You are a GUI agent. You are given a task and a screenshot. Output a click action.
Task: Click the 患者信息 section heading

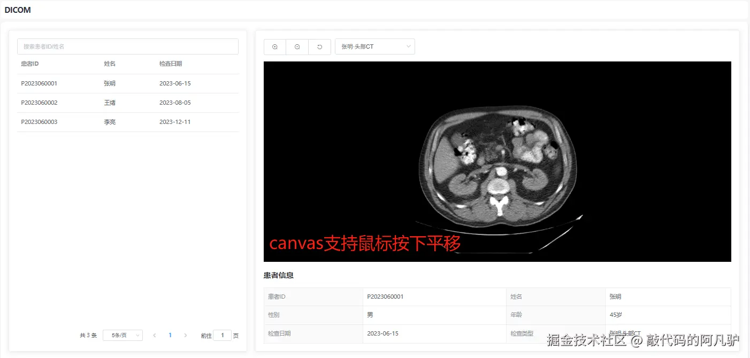tap(279, 276)
